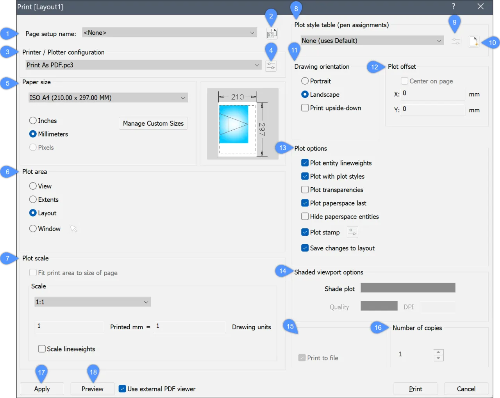Open the plotter configuration editor icon
Viewport: 500px width, 398px height.
click(x=271, y=66)
